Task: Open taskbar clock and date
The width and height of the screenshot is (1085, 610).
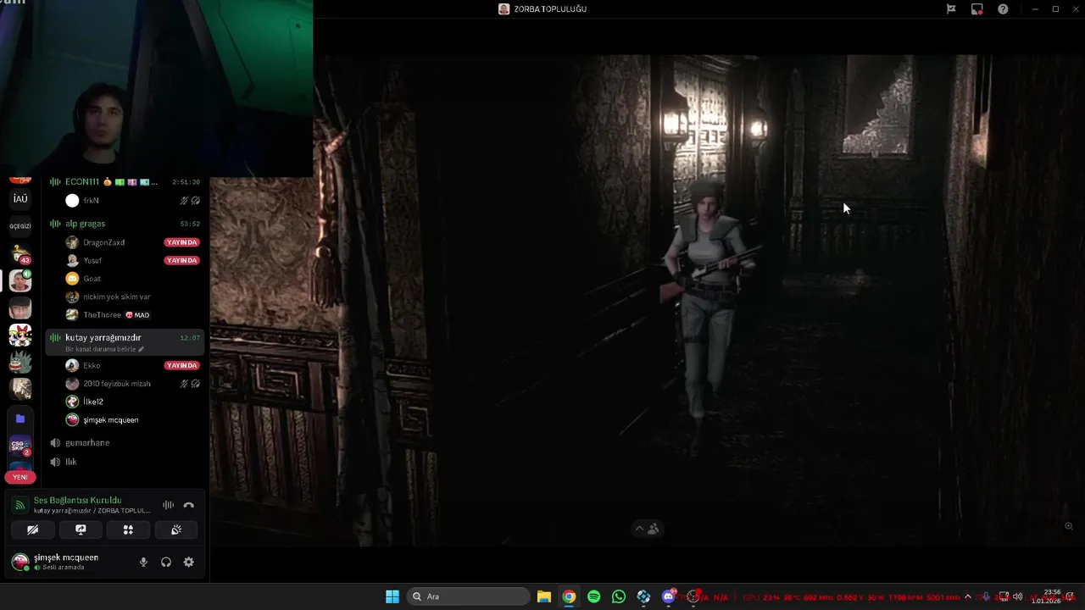Action: pos(1046,596)
